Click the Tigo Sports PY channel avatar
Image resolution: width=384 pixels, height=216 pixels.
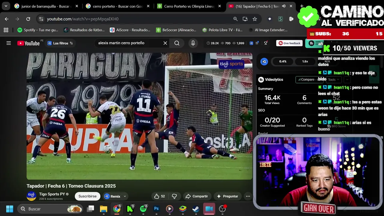click(x=31, y=196)
